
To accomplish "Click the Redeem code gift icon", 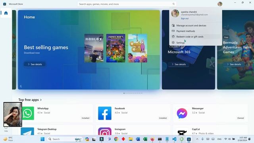I will point(173,37).
